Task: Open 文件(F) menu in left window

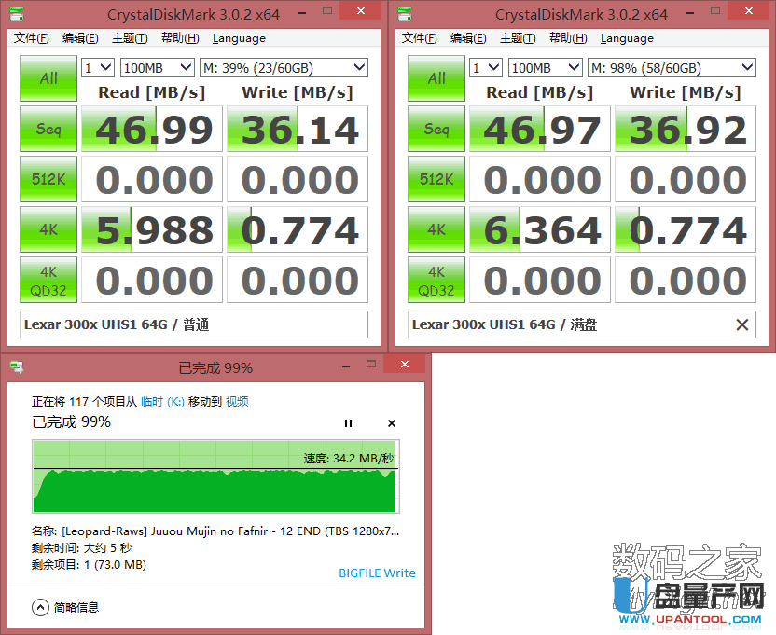Action: (x=32, y=38)
